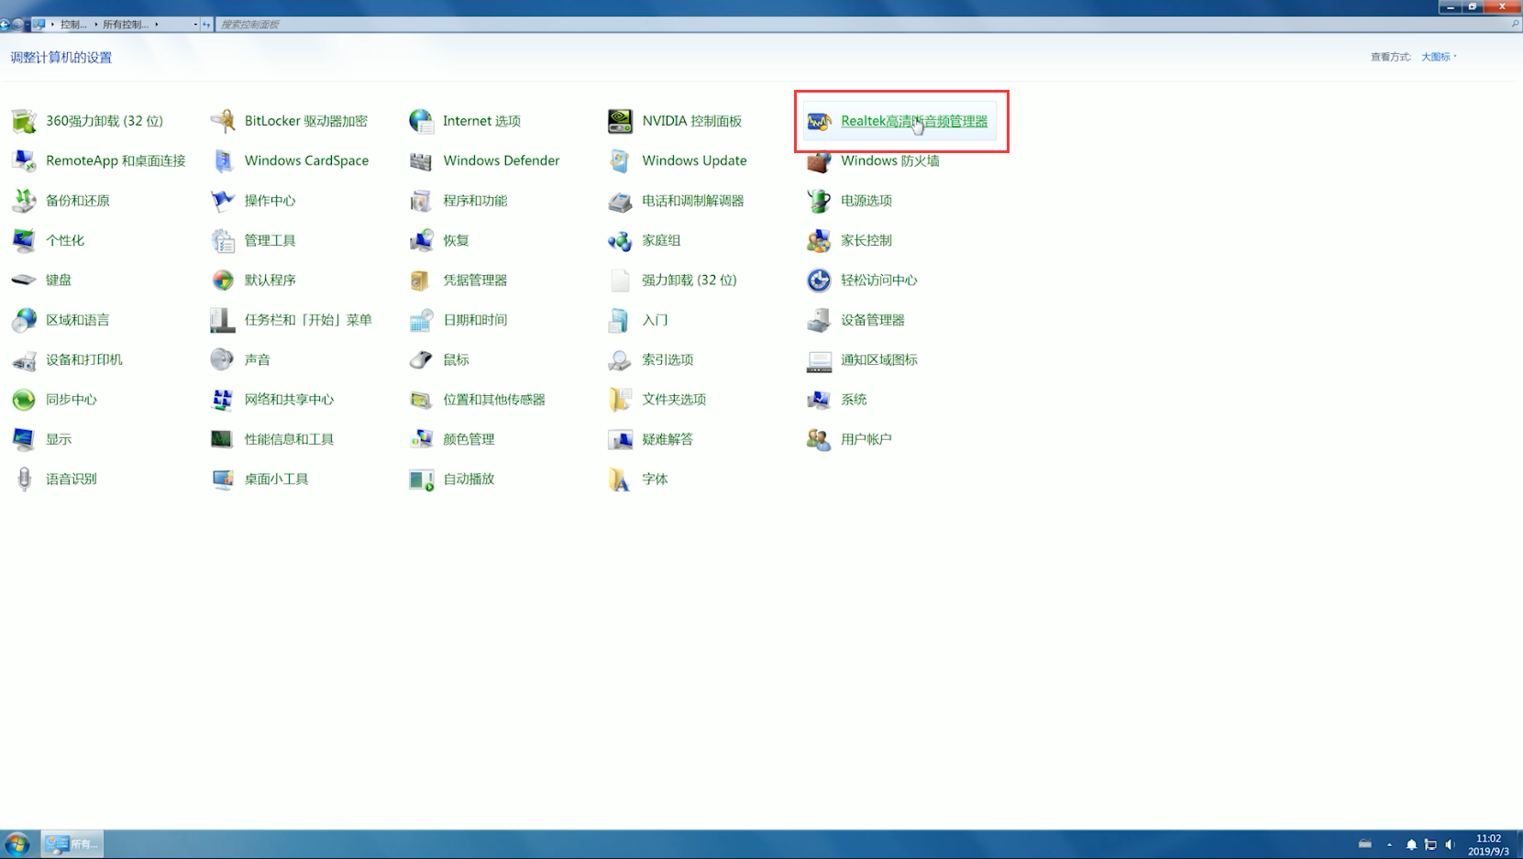Viewport: 1523px width, 859px height.
Task: Open the Internet 选项 globe icon
Action: (421, 121)
